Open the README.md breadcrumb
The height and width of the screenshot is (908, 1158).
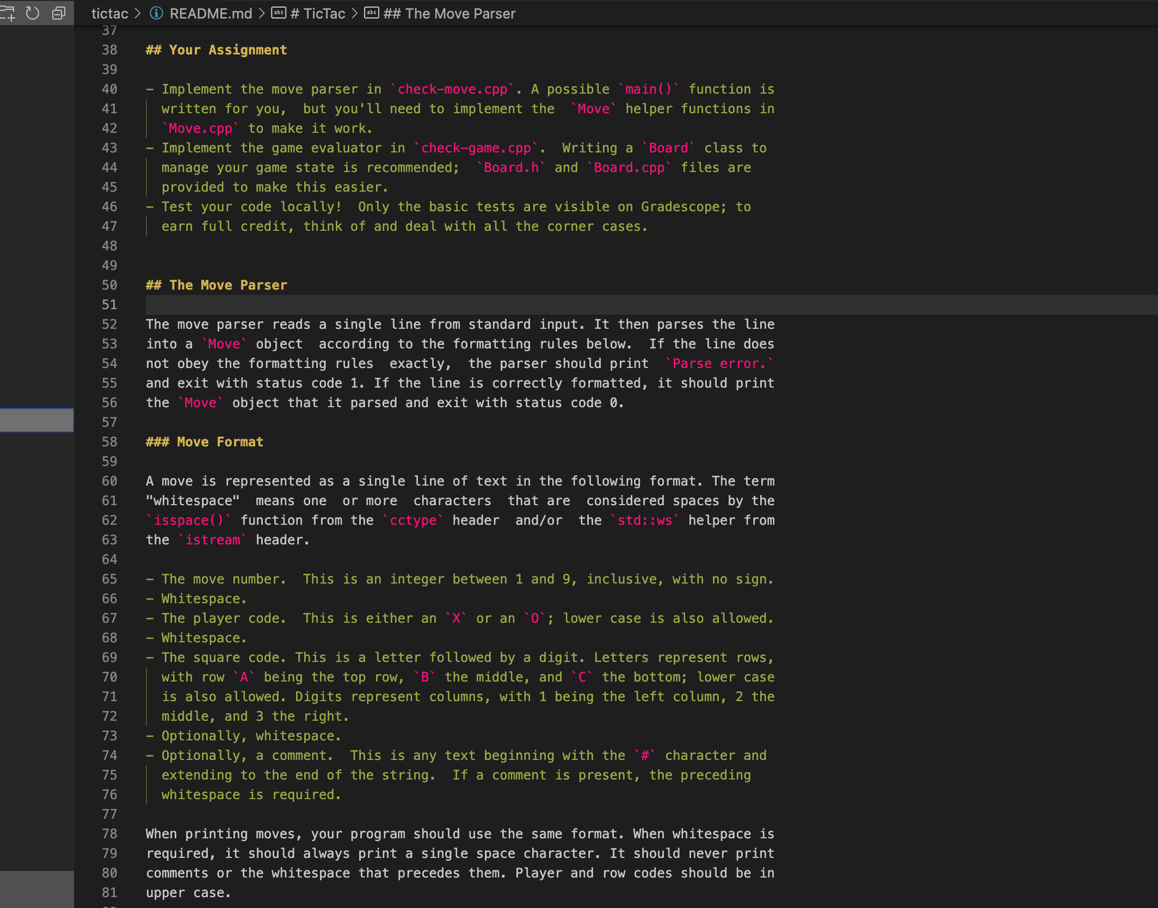coord(211,13)
